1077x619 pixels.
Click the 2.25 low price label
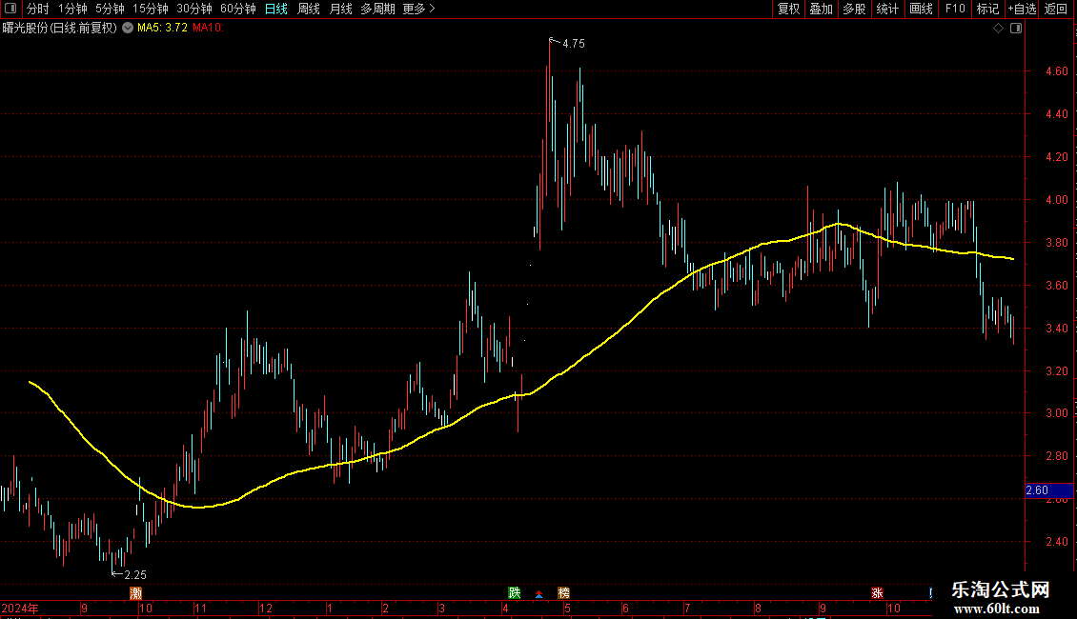(x=135, y=575)
